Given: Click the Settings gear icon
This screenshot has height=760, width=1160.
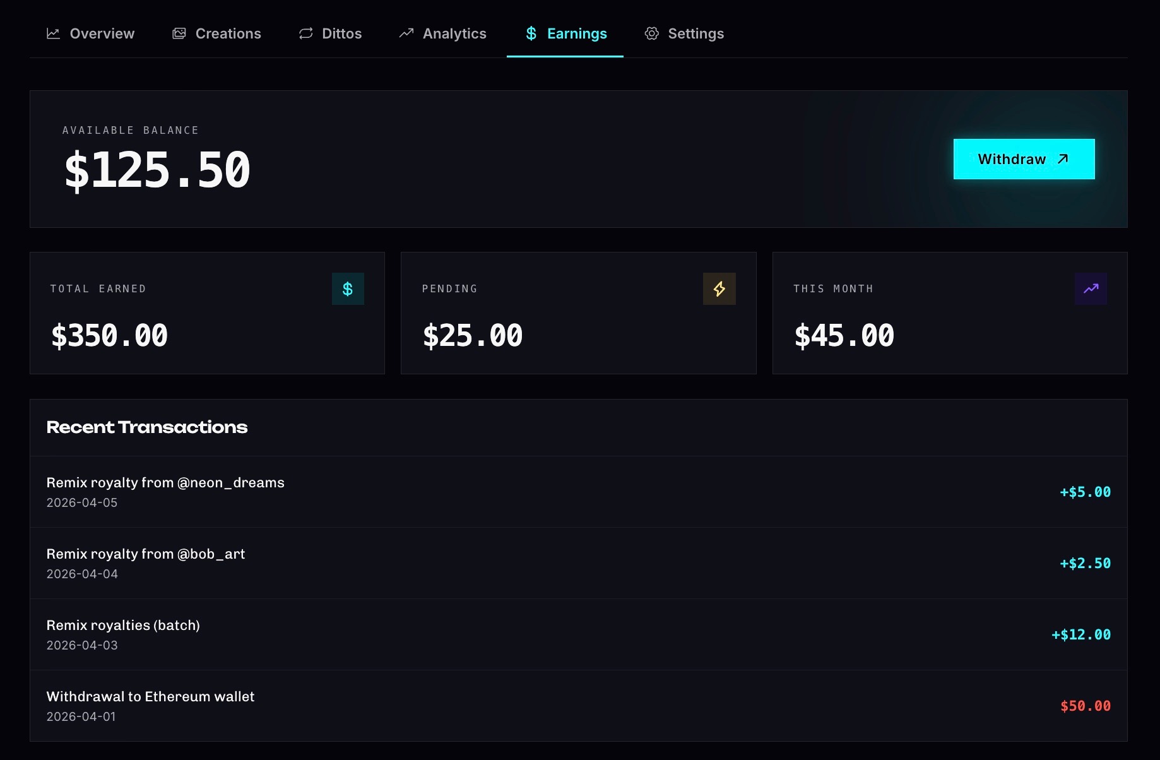Looking at the screenshot, I should click(x=652, y=33).
